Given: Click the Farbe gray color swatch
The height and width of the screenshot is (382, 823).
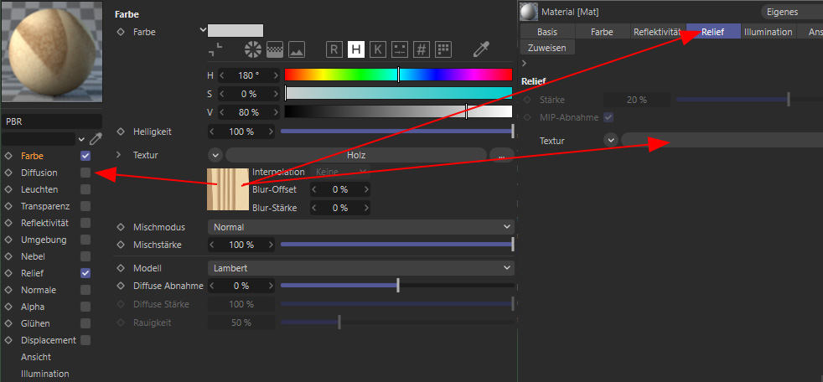Looking at the screenshot, I should pos(236,30).
